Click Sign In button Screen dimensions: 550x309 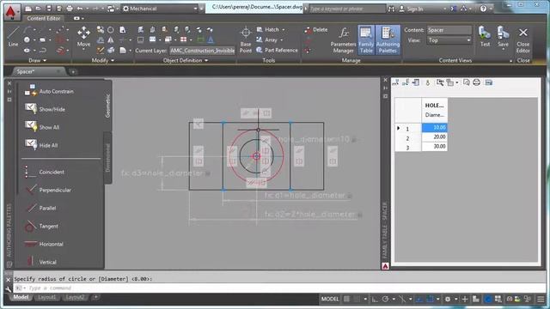411,9
